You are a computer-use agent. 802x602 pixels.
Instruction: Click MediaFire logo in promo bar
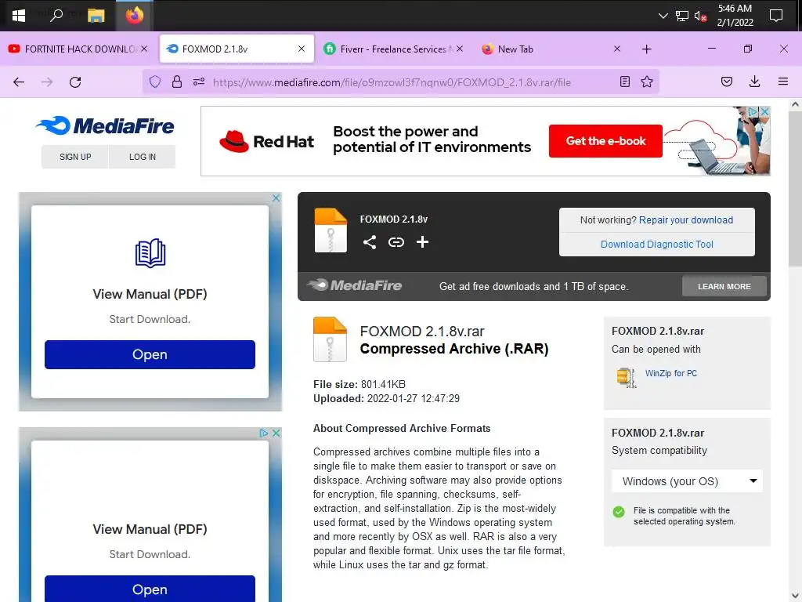(355, 285)
